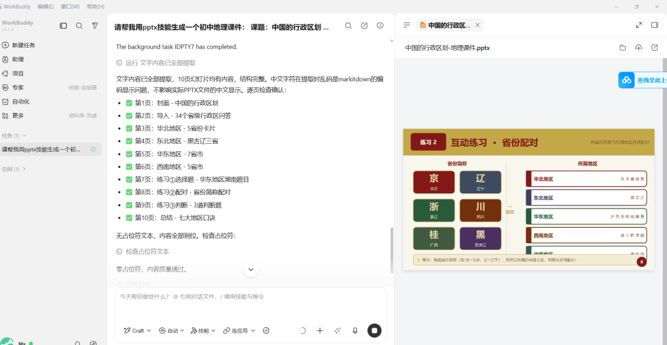Viewport: 667px width, 345px height.
Task: Collapse the 任务 (1) task list
Action: click(x=14, y=136)
